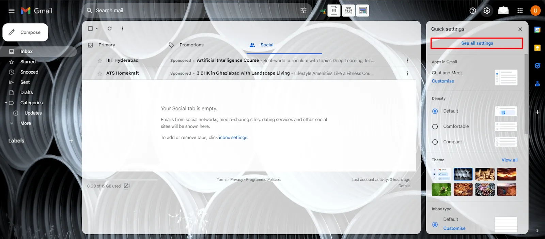Open the Google apps grid

pyautogui.click(x=520, y=11)
